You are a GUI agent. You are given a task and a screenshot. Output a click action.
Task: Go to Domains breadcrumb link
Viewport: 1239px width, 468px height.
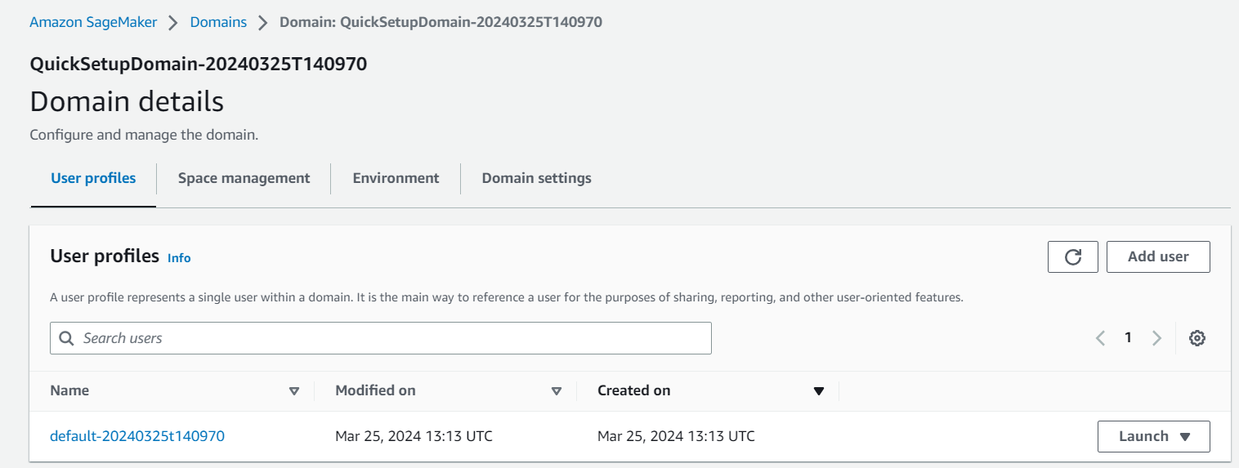218,22
